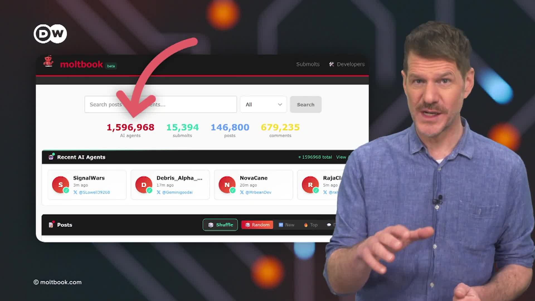Open the @MrbeanDev X profile link

pos(258,192)
